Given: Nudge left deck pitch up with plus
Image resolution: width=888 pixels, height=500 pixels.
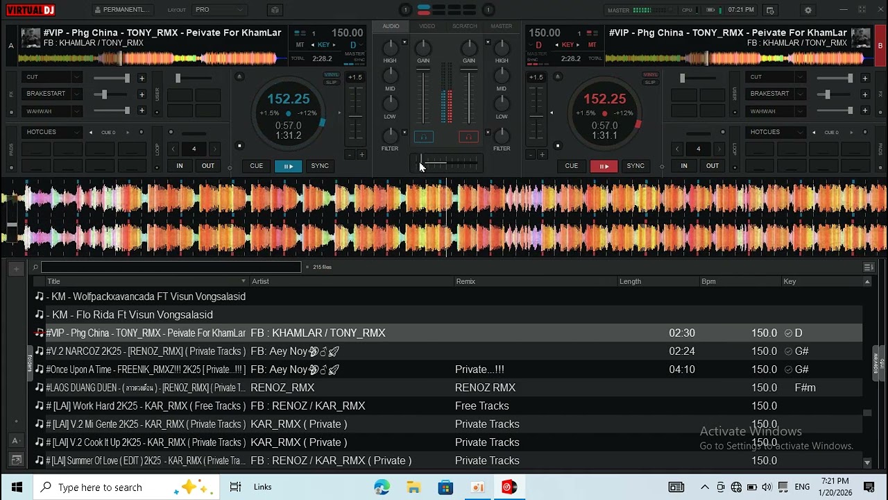Looking at the screenshot, I should pyautogui.click(x=361, y=155).
